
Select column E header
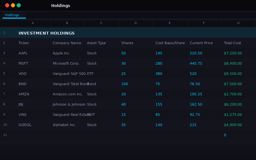(x=170, y=23)
